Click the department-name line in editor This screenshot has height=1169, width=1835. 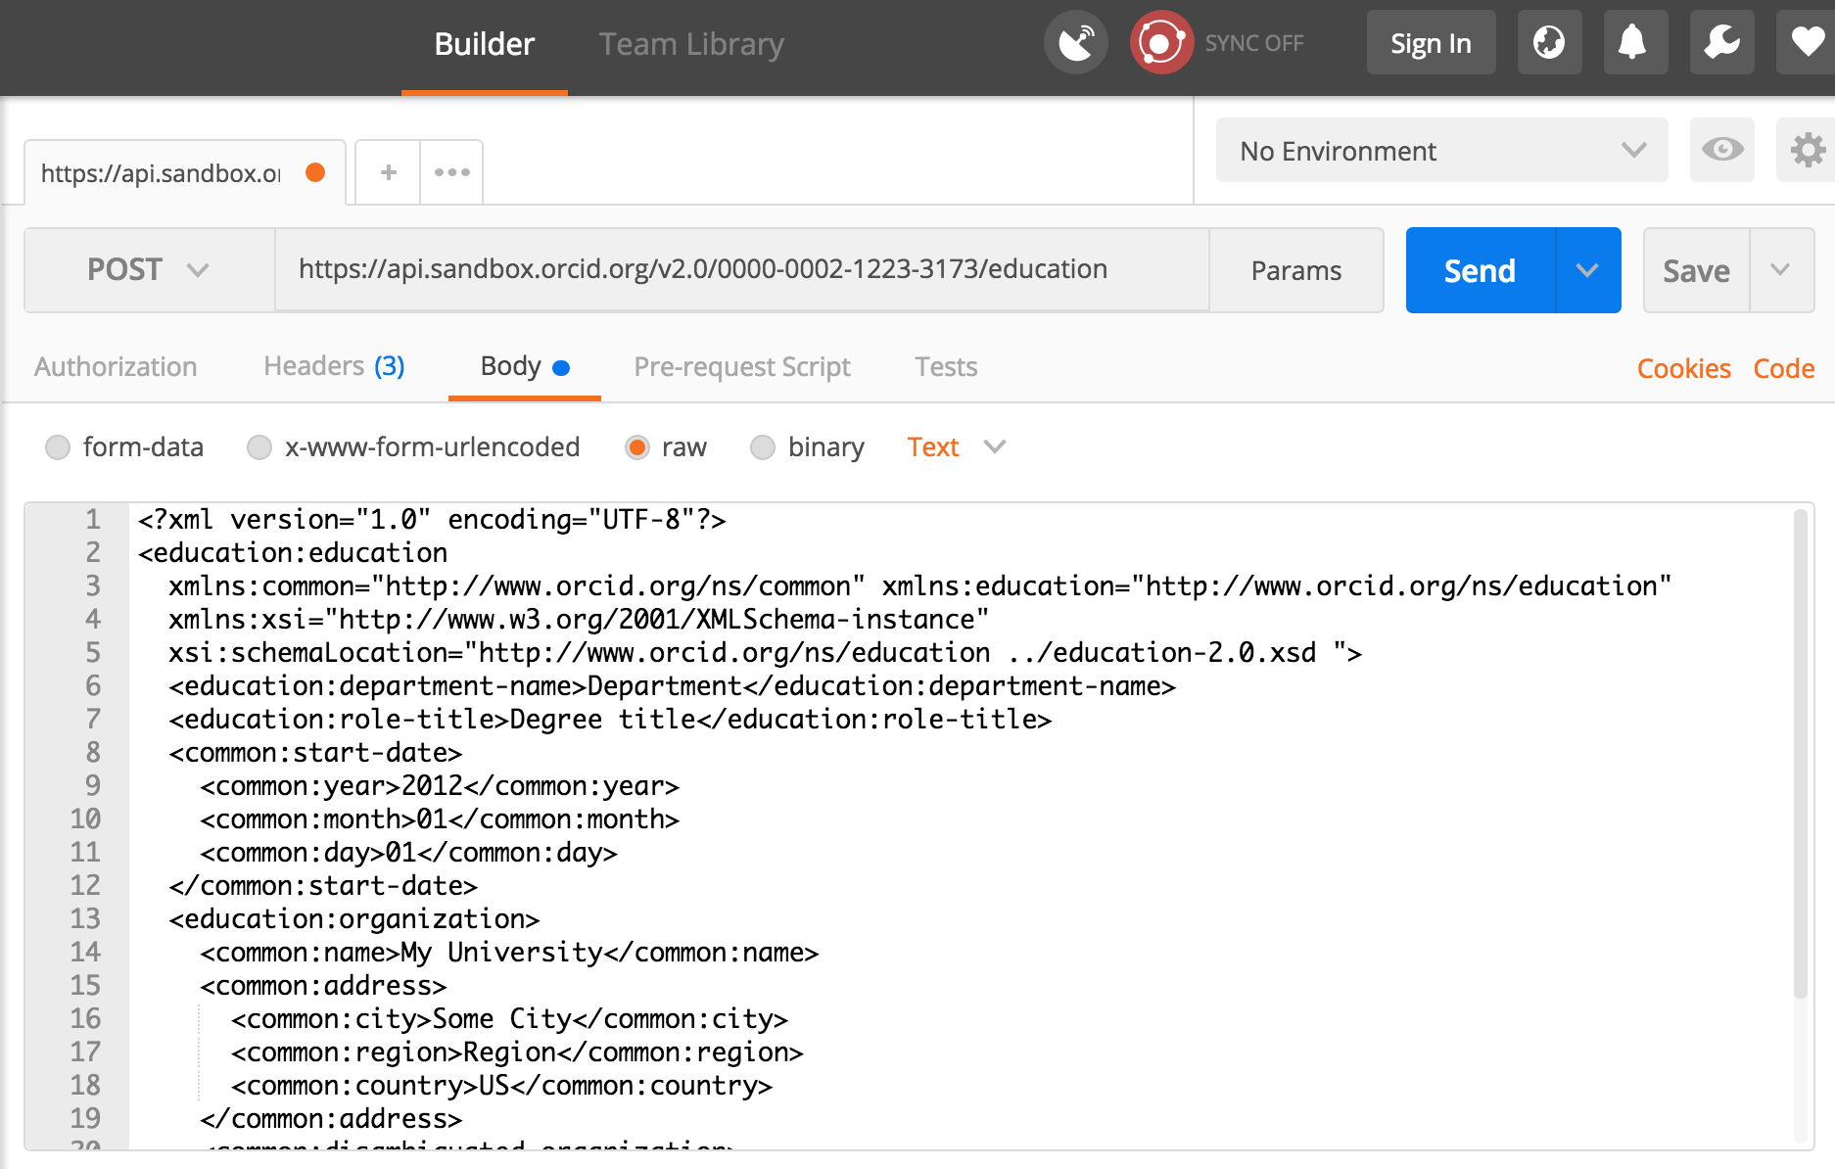point(672,685)
